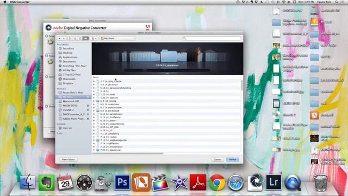Open the Apple menu
Screen dimensions: 348x196
[5, 2]
